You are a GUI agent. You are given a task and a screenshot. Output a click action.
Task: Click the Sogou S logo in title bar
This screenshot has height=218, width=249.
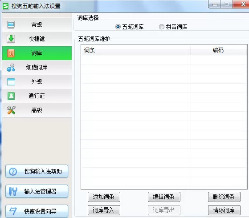[x=6, y=6]
